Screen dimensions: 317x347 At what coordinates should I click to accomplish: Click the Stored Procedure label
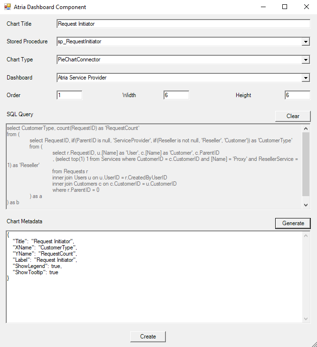27,41
